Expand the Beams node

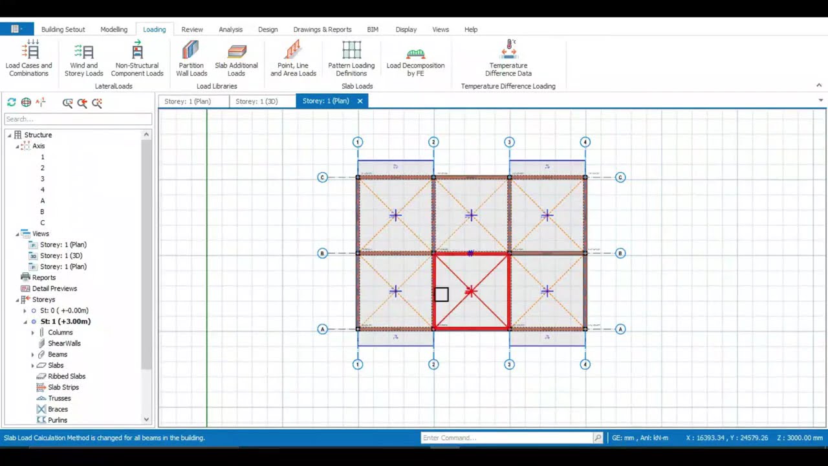pyautogui.click(x=33, y=355)
